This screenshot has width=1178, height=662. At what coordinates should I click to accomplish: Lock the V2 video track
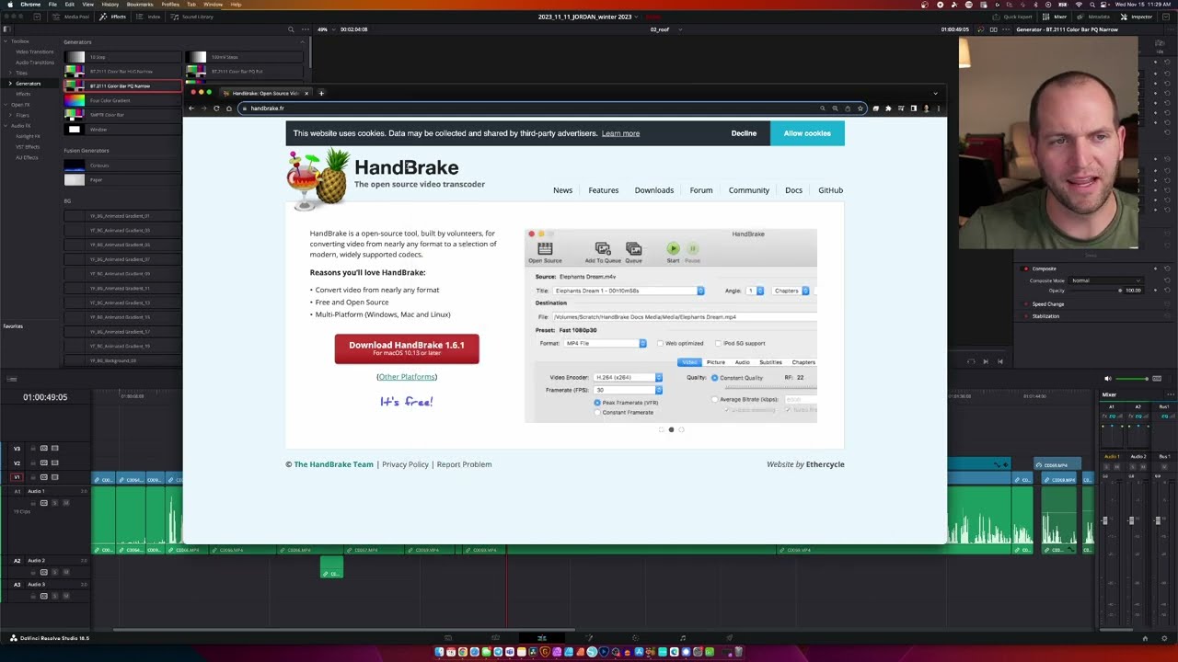[x=32, y=462]
